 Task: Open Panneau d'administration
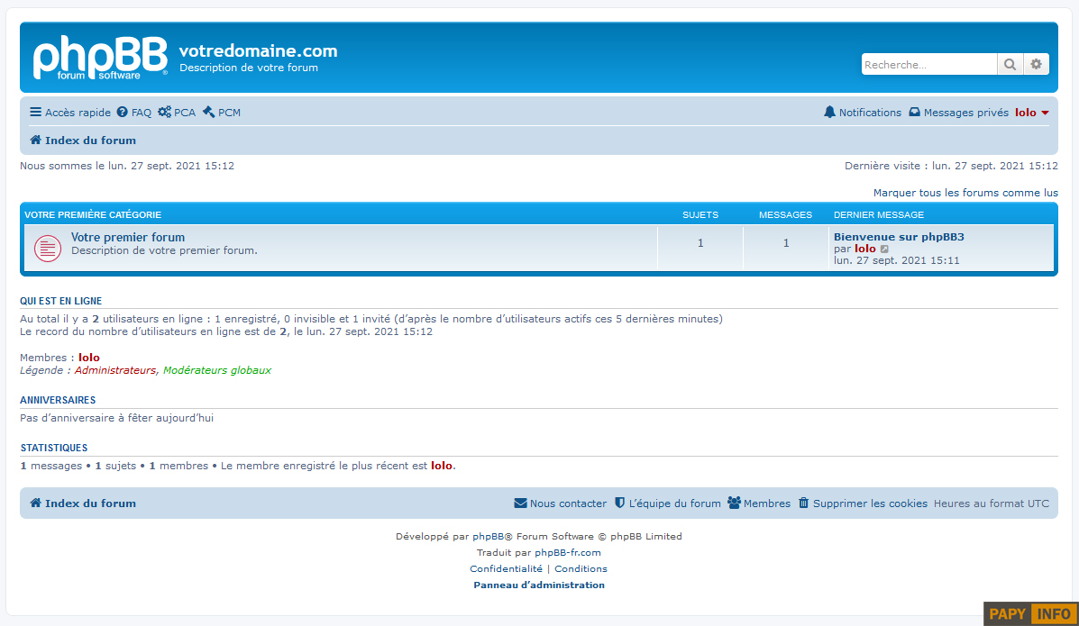[x=539, y=585]
